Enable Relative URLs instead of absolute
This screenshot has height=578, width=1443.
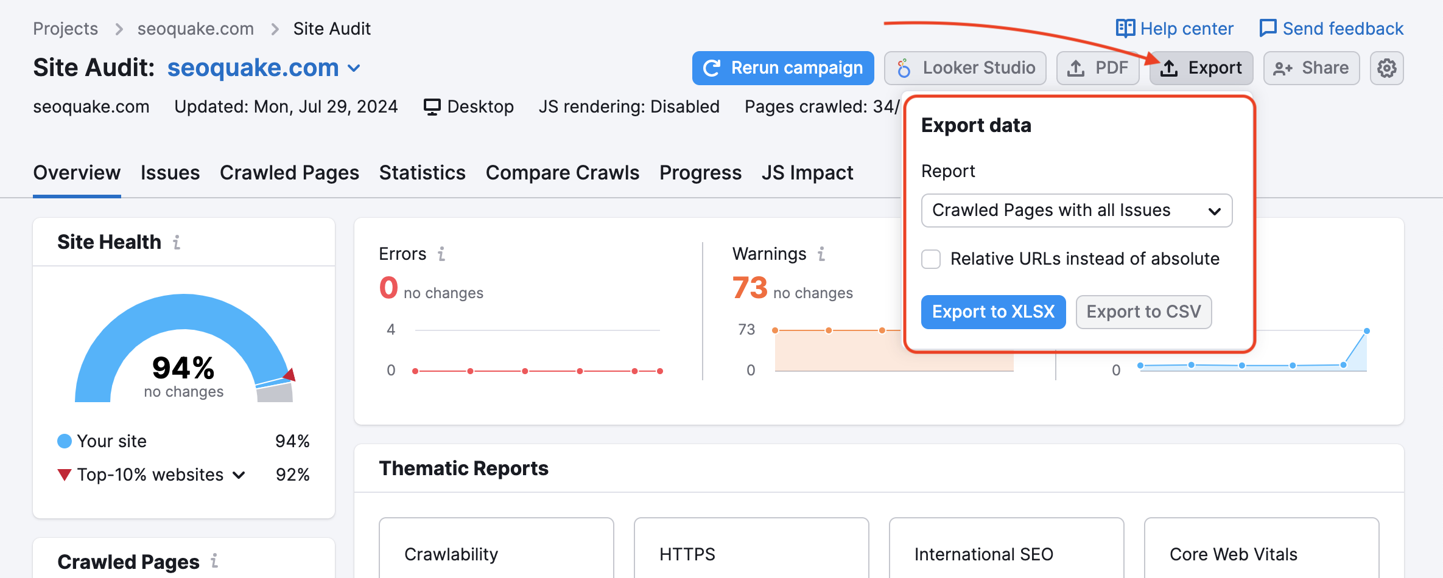931,259
